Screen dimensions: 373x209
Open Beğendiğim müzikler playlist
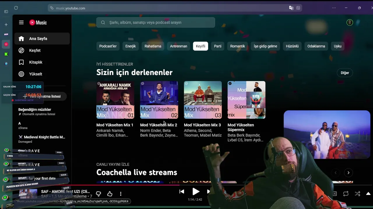click(42, 112)
